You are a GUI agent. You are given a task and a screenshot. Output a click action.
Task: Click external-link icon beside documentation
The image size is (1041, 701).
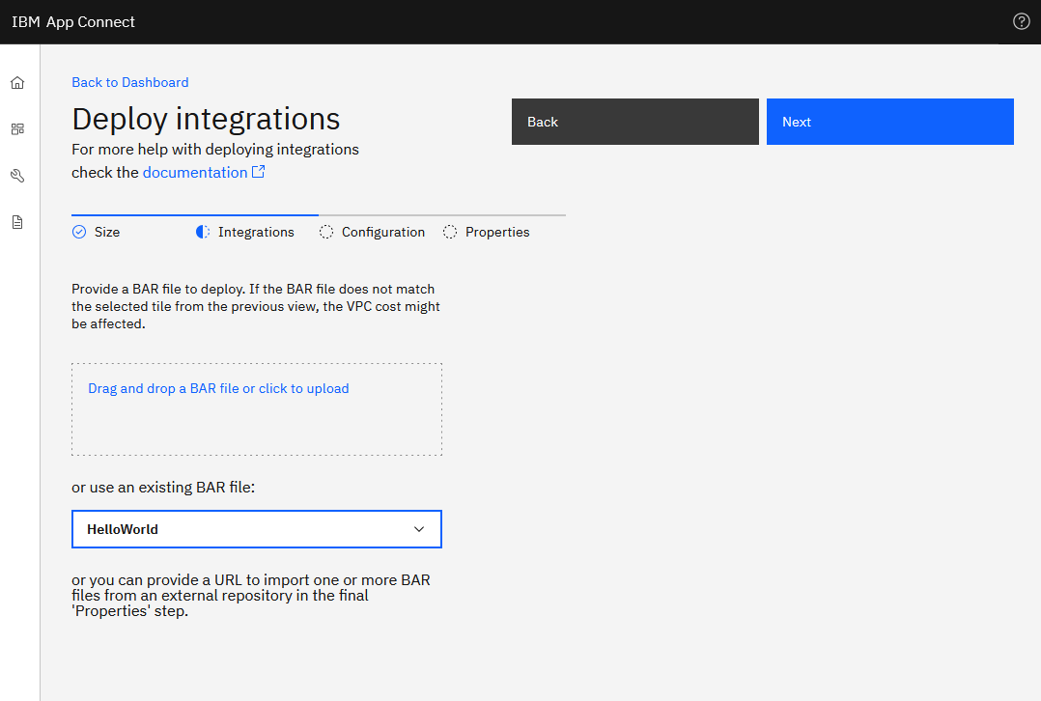tap(259, 172)
